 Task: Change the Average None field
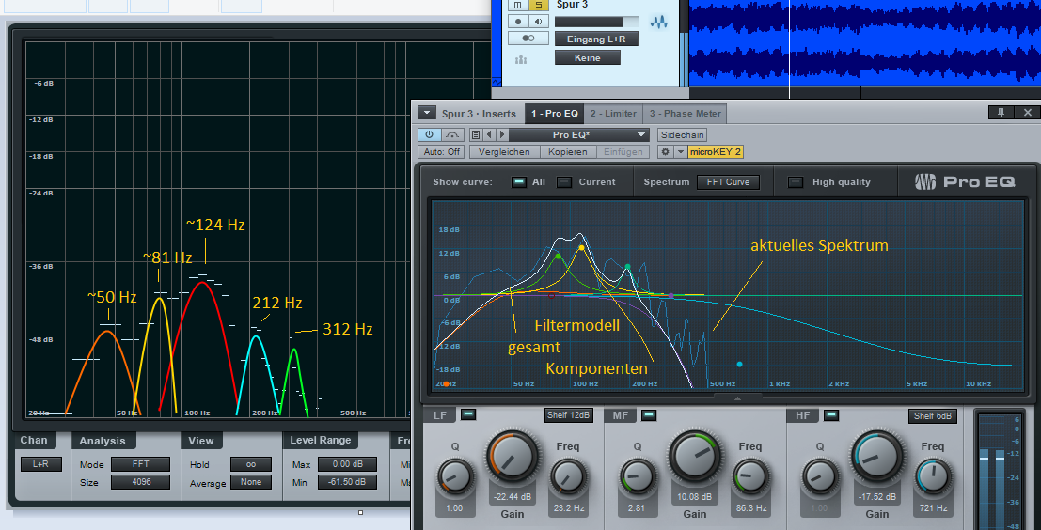click(251, 482)
